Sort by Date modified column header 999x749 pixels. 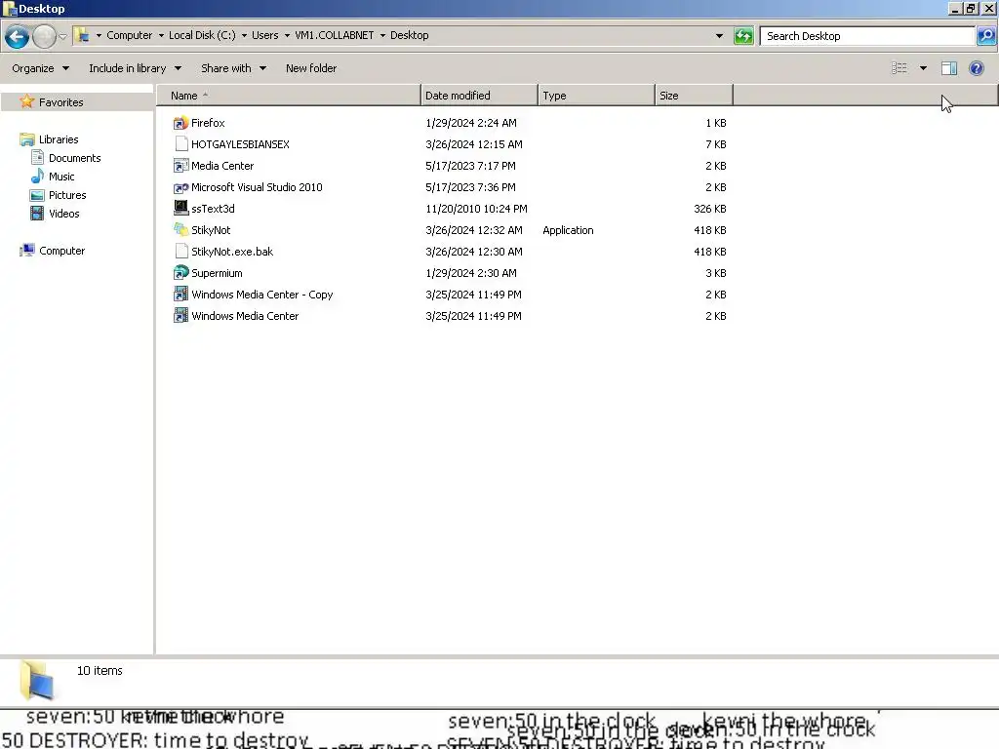point(479,96)
